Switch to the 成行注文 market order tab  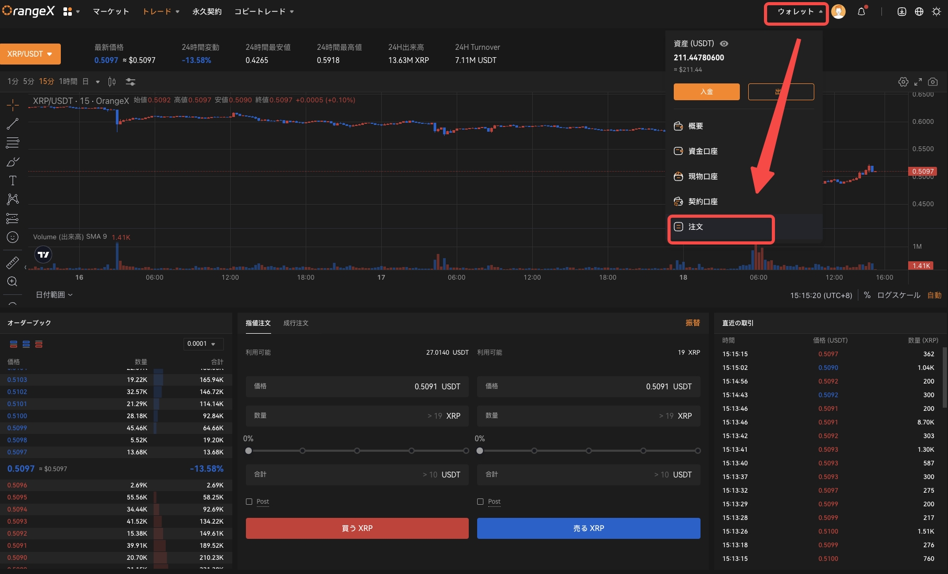pyautogui.click(x=296, y=323)
